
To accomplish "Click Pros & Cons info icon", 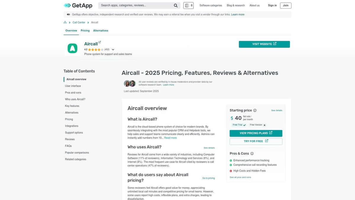I will point(252,153).
